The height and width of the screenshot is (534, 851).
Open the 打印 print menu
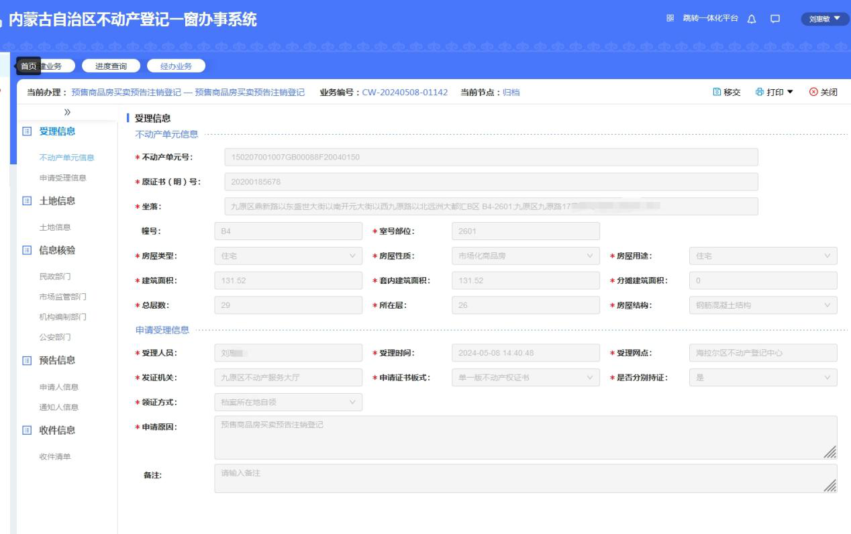point(774,92)
